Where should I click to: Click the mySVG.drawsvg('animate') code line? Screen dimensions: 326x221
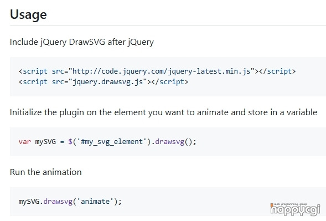coord(70,202)
